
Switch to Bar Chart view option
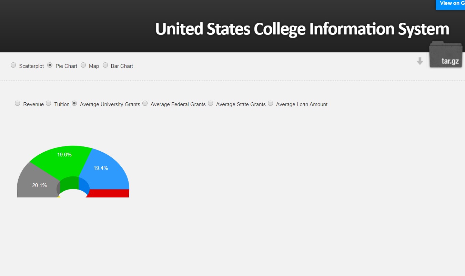tap(105, 65)
